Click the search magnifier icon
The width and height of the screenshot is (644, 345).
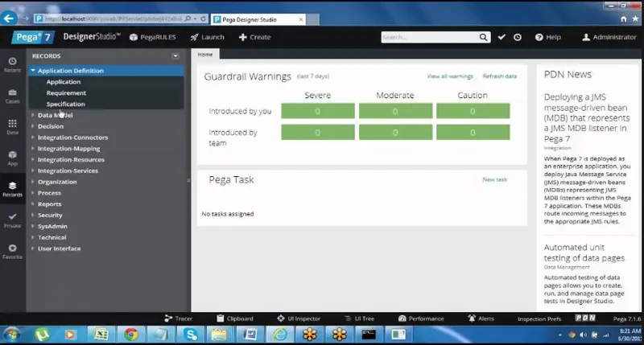[x=484, y=37]
